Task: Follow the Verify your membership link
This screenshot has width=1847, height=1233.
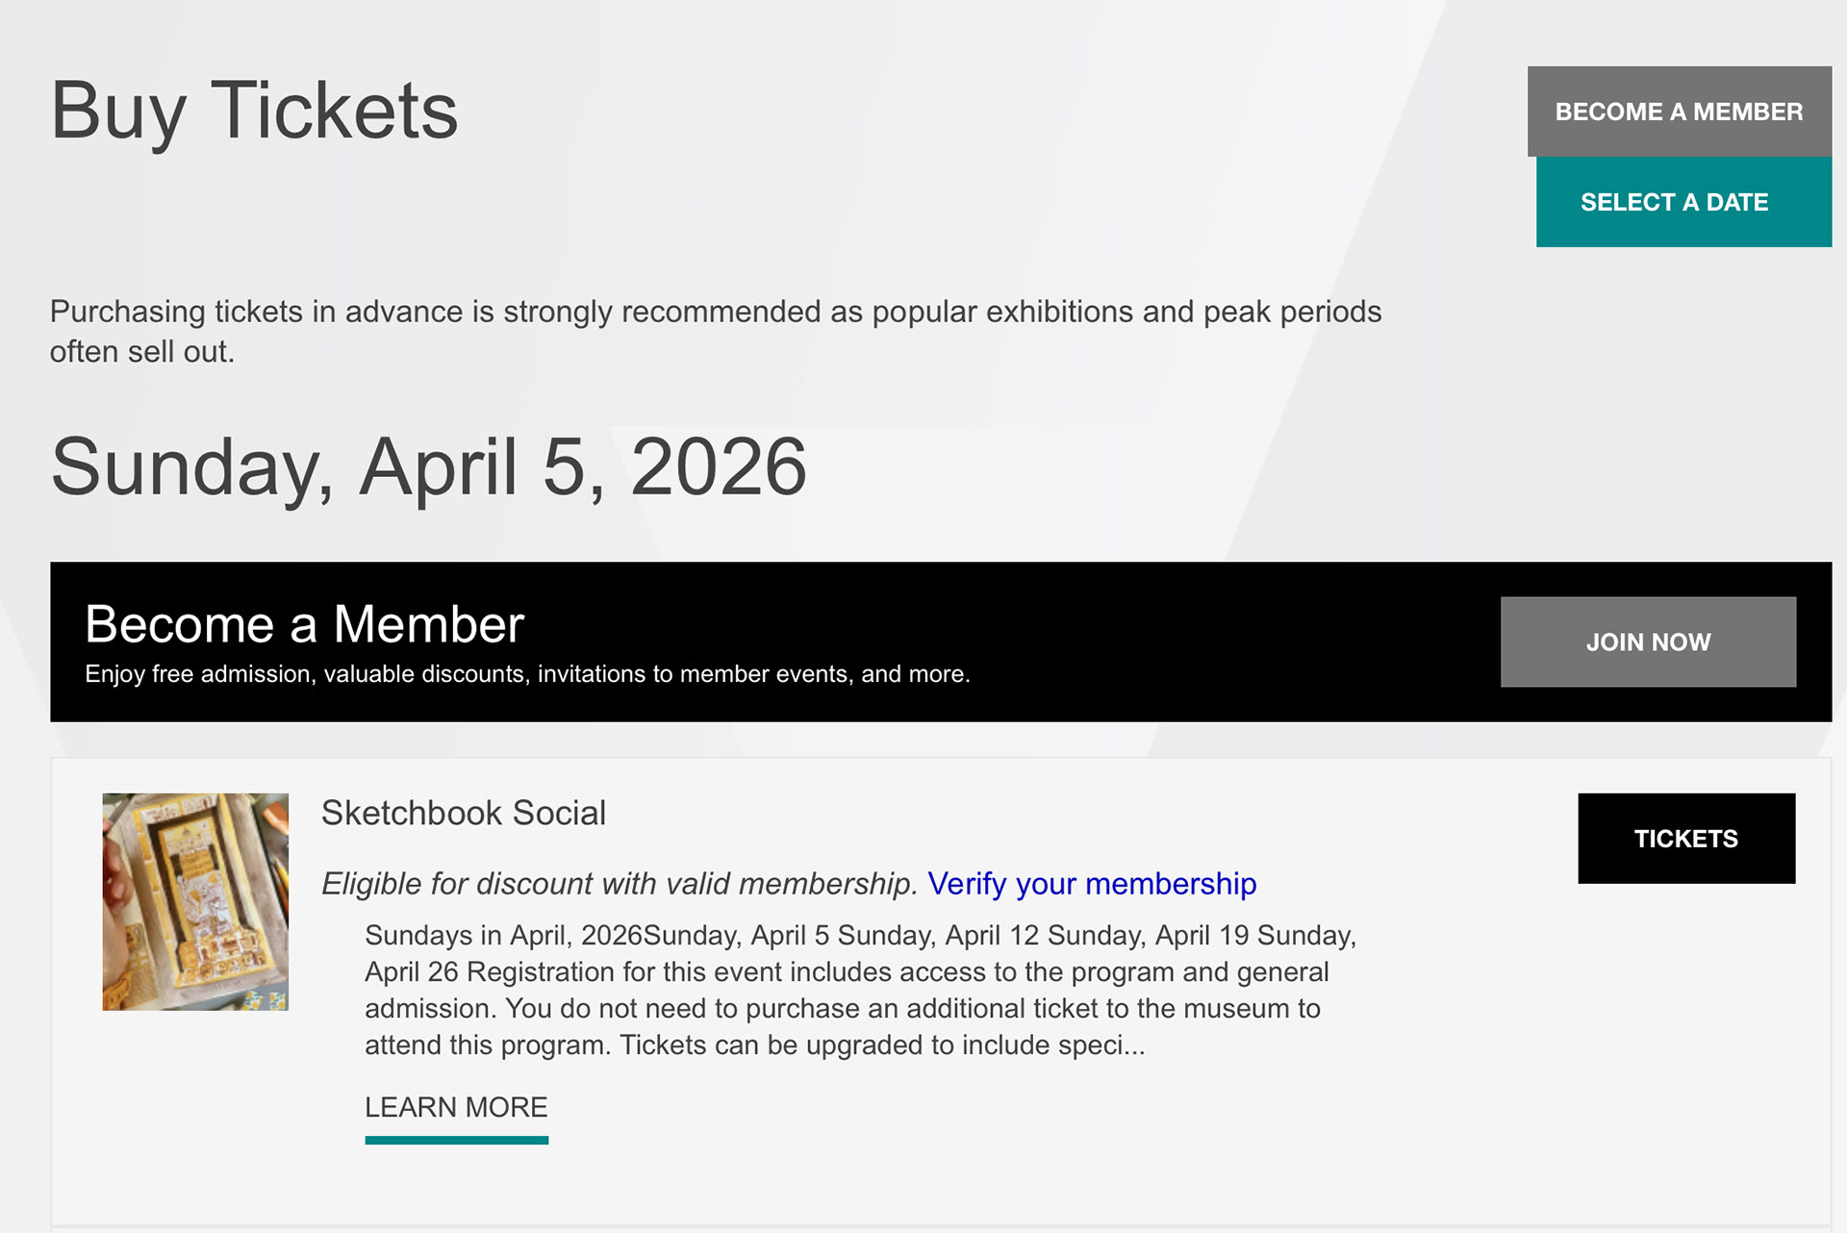Action: point(1092,884)
